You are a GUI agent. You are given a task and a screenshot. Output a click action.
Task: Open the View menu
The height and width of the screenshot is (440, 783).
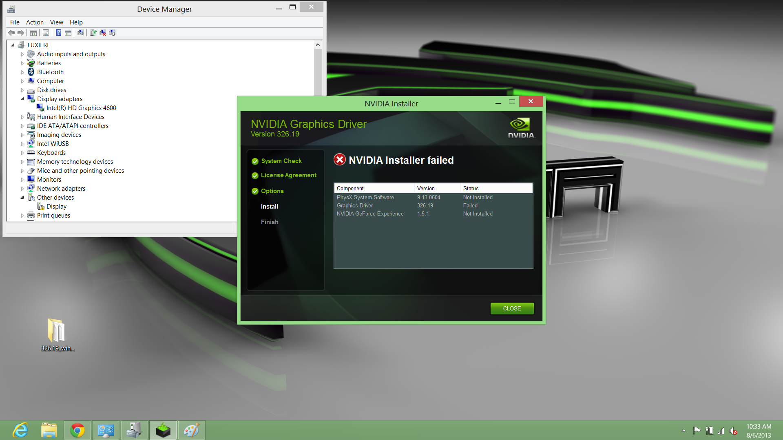pos(56,22)
